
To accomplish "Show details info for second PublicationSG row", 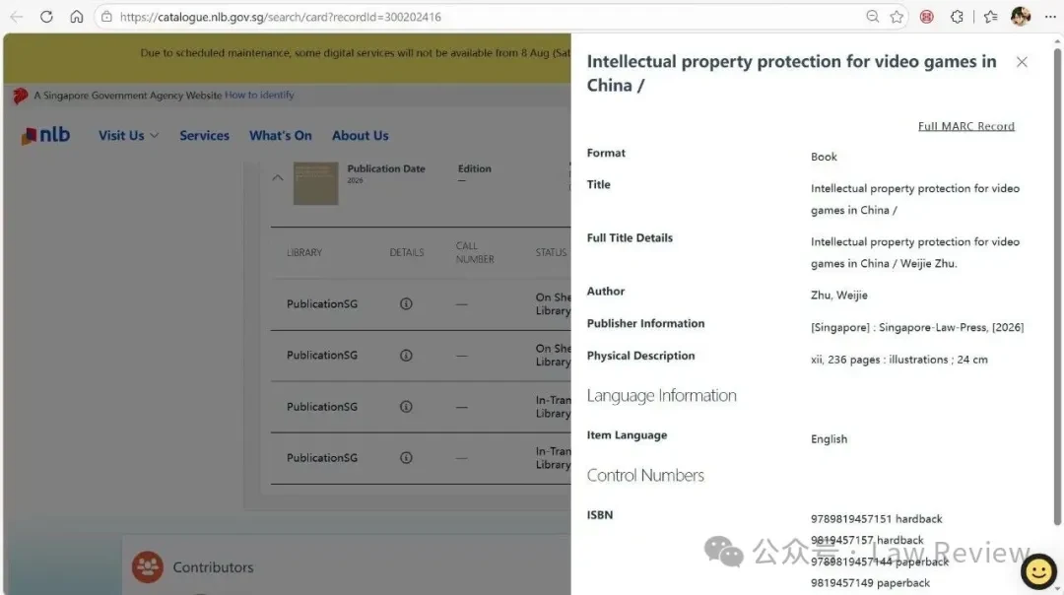I will [406, 355].
